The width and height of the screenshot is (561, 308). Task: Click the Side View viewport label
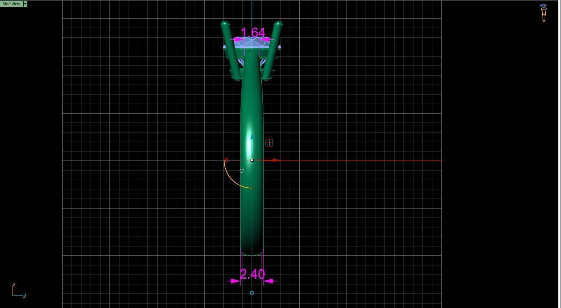pos(11,4)
